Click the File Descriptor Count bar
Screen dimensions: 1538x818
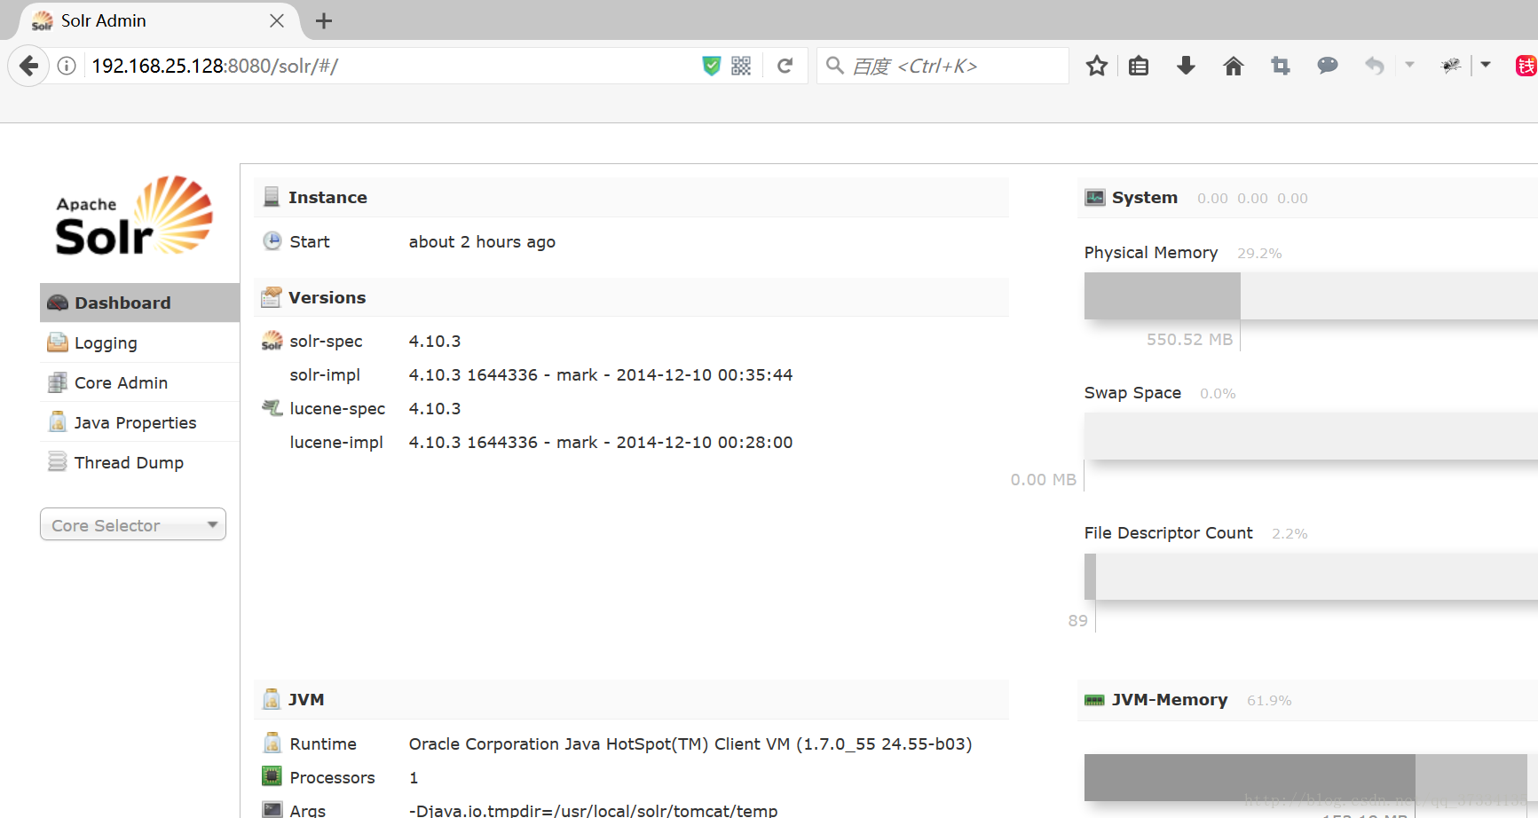(1311, 577)
